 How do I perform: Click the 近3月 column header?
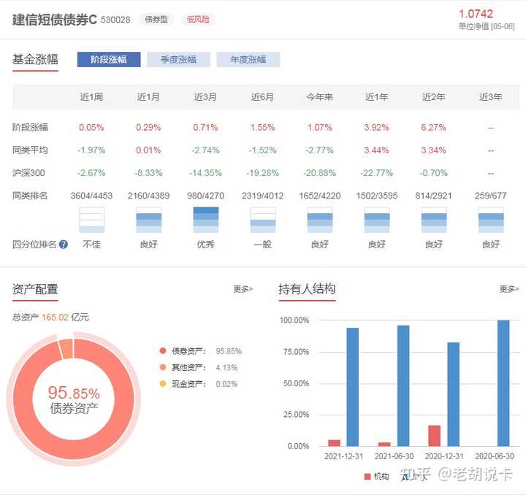click(x=205, y=97)
